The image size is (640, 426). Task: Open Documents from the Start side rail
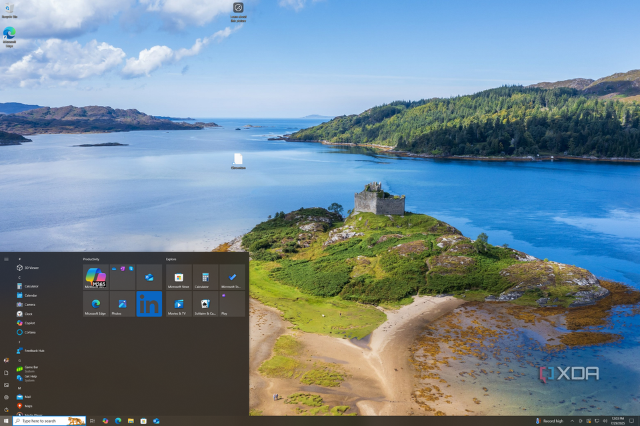pos(6,373)
